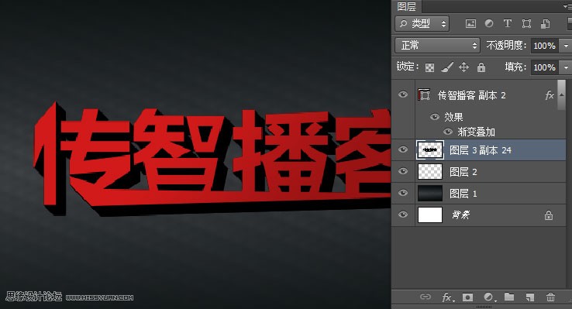Select the 图层 1 layer name
This screenshot has width=572, height=309.
click(463, 194)
